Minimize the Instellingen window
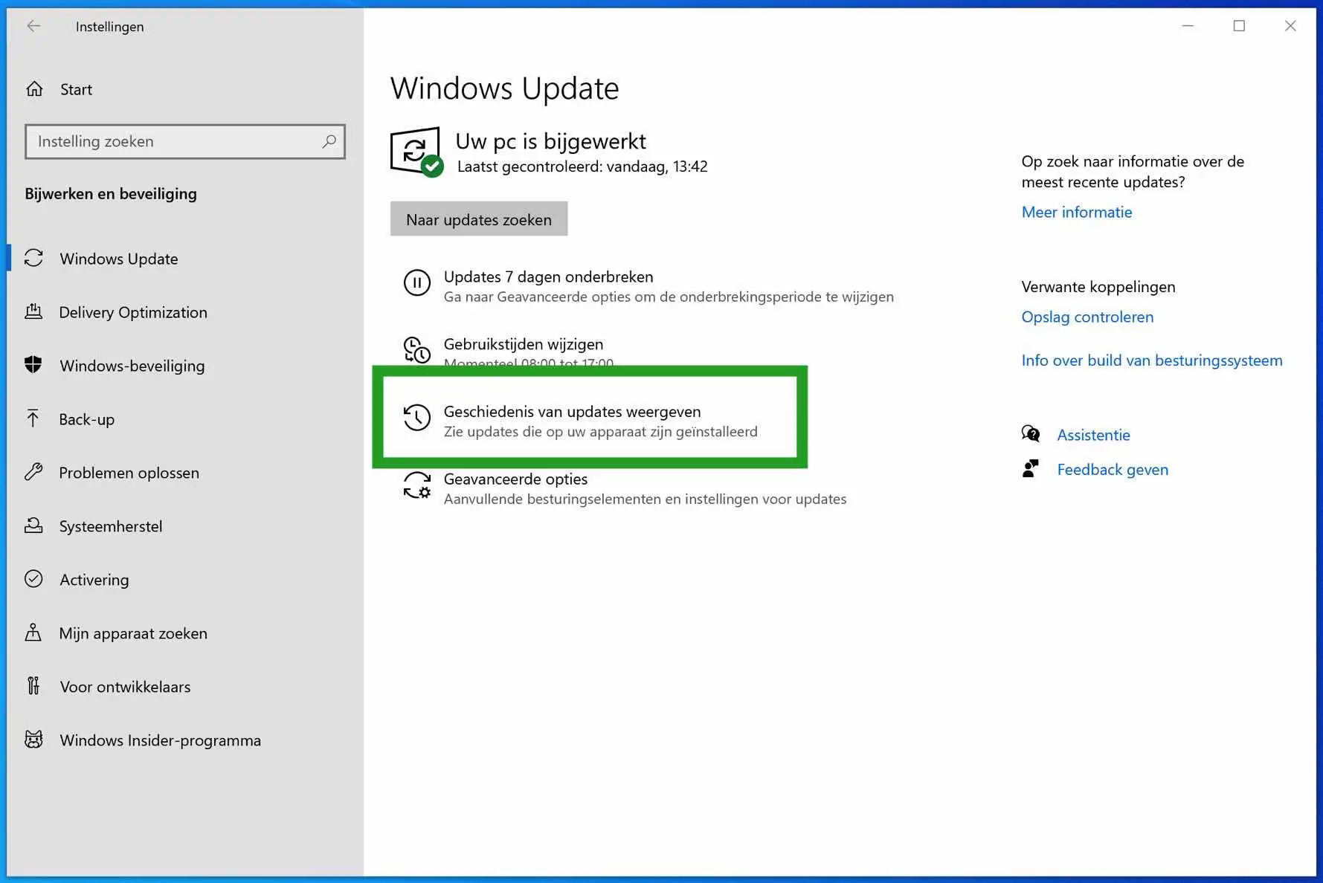Image resolution: width=1323 pixels, height=883 pixels. click(1188, 26)
